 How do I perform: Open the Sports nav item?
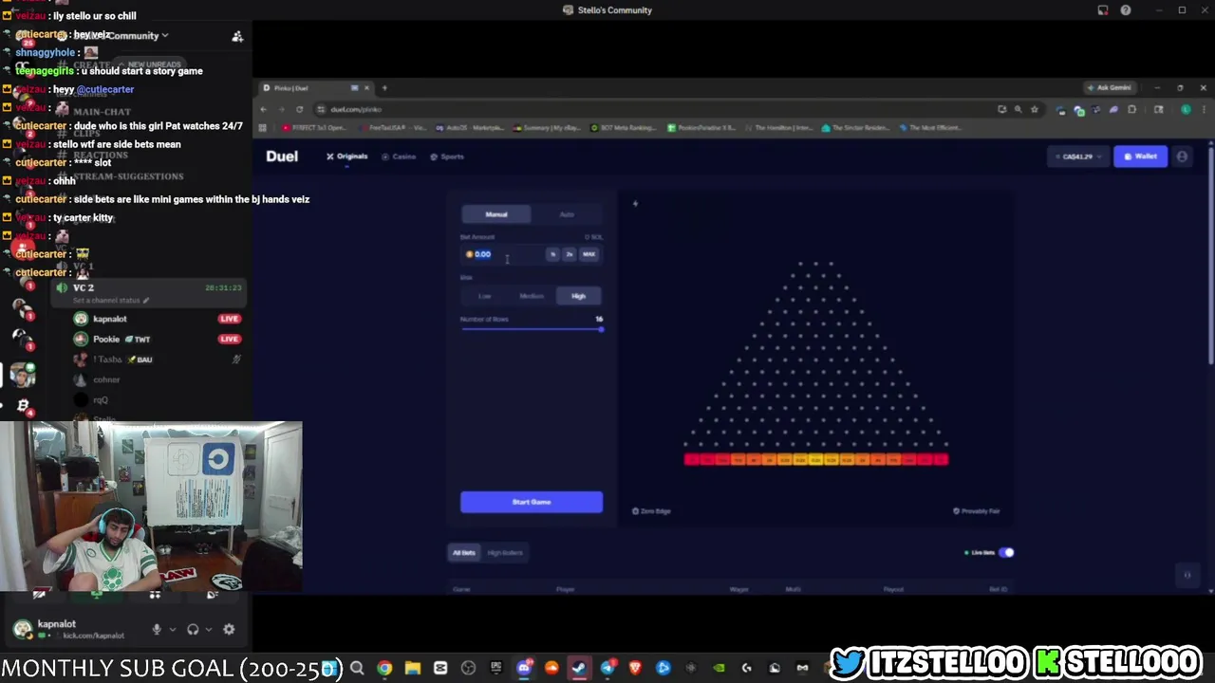[x=447, y=157]
